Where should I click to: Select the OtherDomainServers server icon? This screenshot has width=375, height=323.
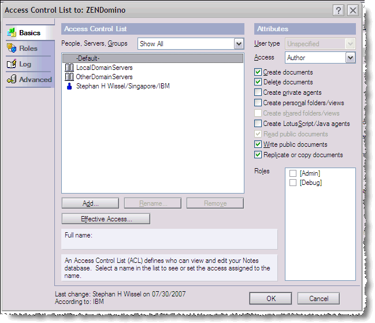69,77
